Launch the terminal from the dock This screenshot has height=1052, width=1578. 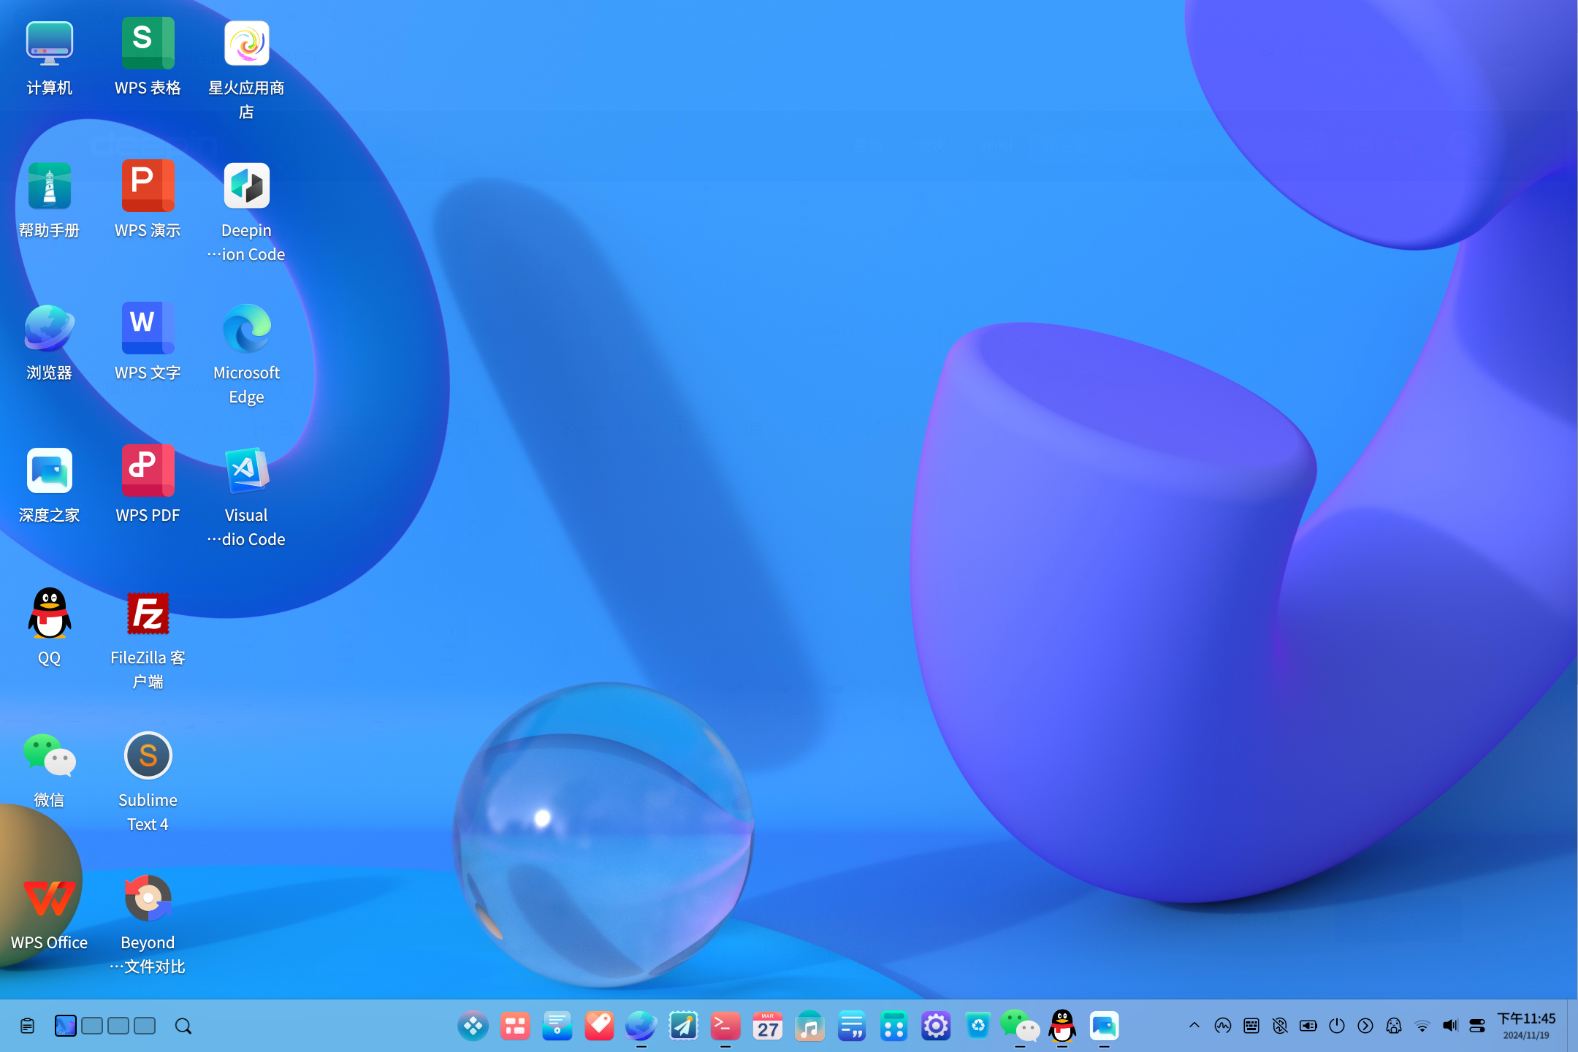click(725, 1026)
